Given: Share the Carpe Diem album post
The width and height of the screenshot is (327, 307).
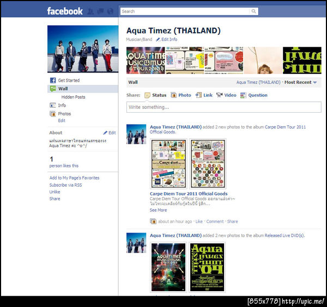Looking at the screenshot, I should pos(232,222).
